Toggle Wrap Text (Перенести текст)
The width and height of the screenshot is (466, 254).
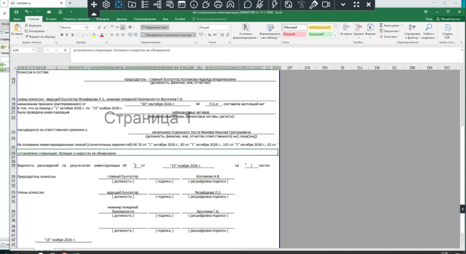point(155,27)
